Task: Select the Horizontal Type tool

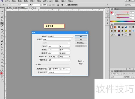Action: 2,56
